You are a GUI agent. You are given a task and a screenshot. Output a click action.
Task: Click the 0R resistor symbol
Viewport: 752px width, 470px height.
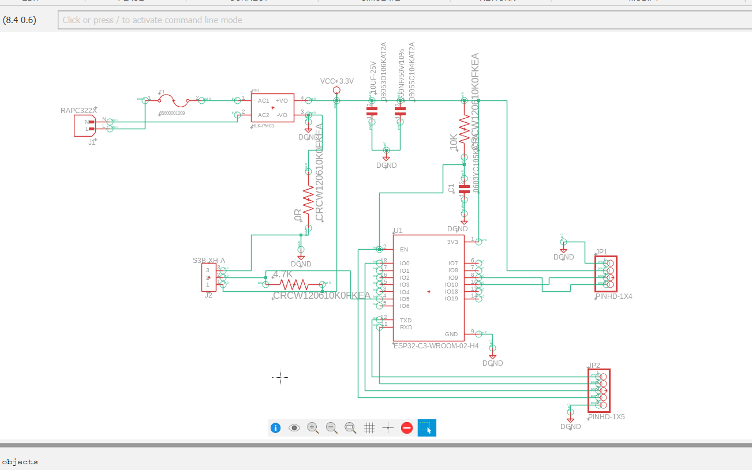click(x=308, y=199)
